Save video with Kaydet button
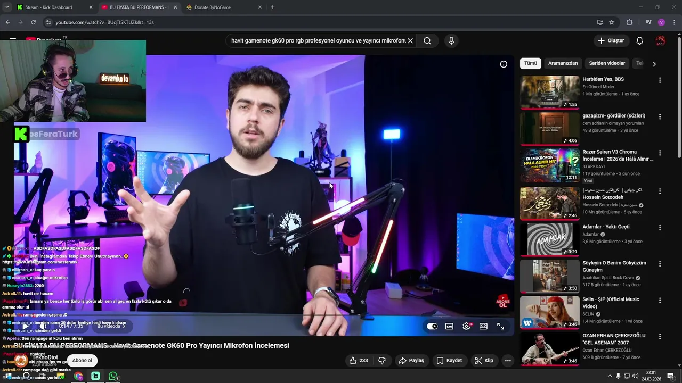This screenshot has height=383, width=682. click(x=449, y=360)
